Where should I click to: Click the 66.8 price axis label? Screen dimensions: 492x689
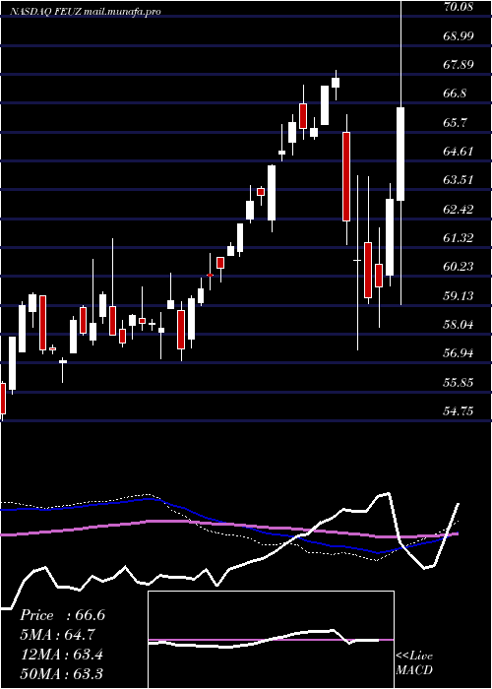456,94
